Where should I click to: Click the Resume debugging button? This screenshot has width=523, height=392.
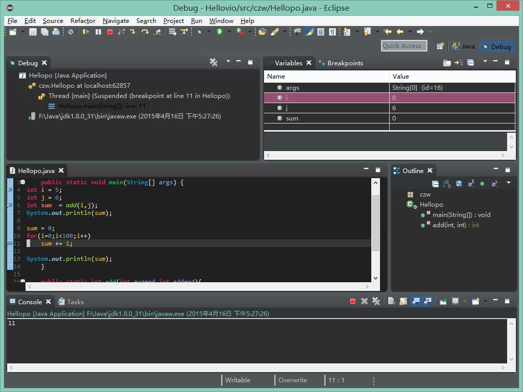click(86, 32)
